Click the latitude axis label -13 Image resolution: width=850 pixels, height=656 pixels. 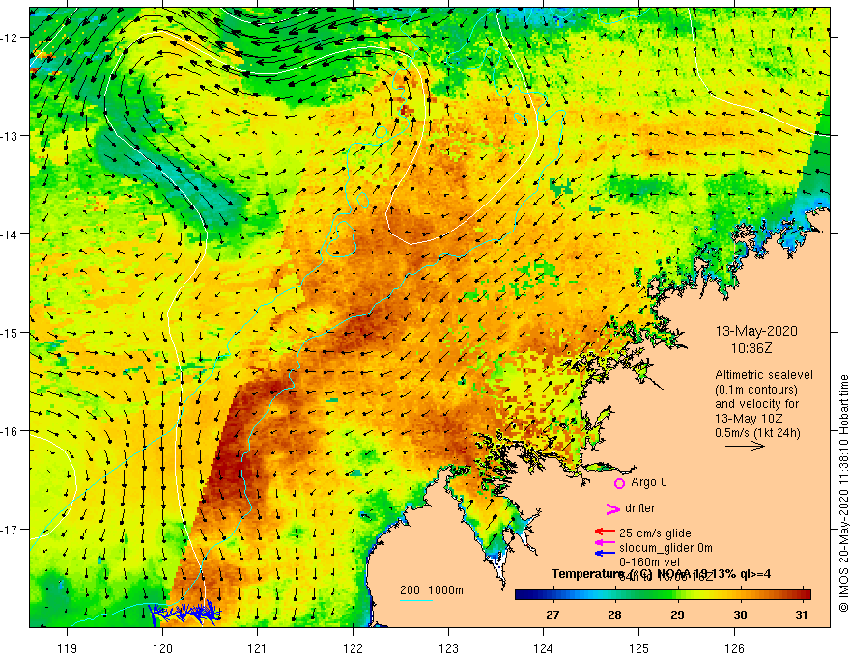click(9, 136)
